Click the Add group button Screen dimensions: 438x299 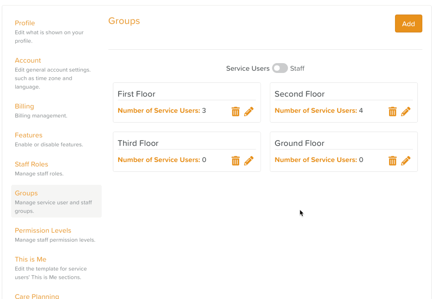click(408, 24)
